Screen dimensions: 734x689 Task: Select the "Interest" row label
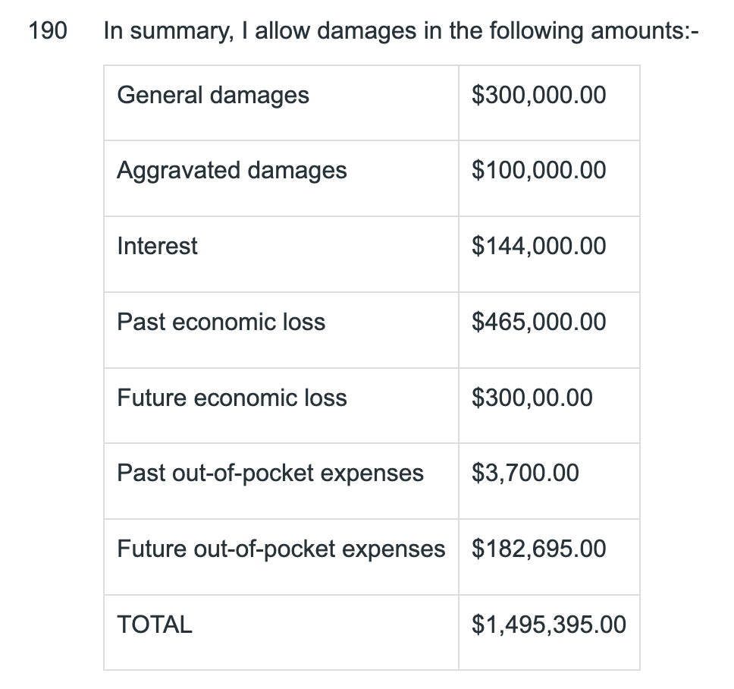tap(157, 246)
